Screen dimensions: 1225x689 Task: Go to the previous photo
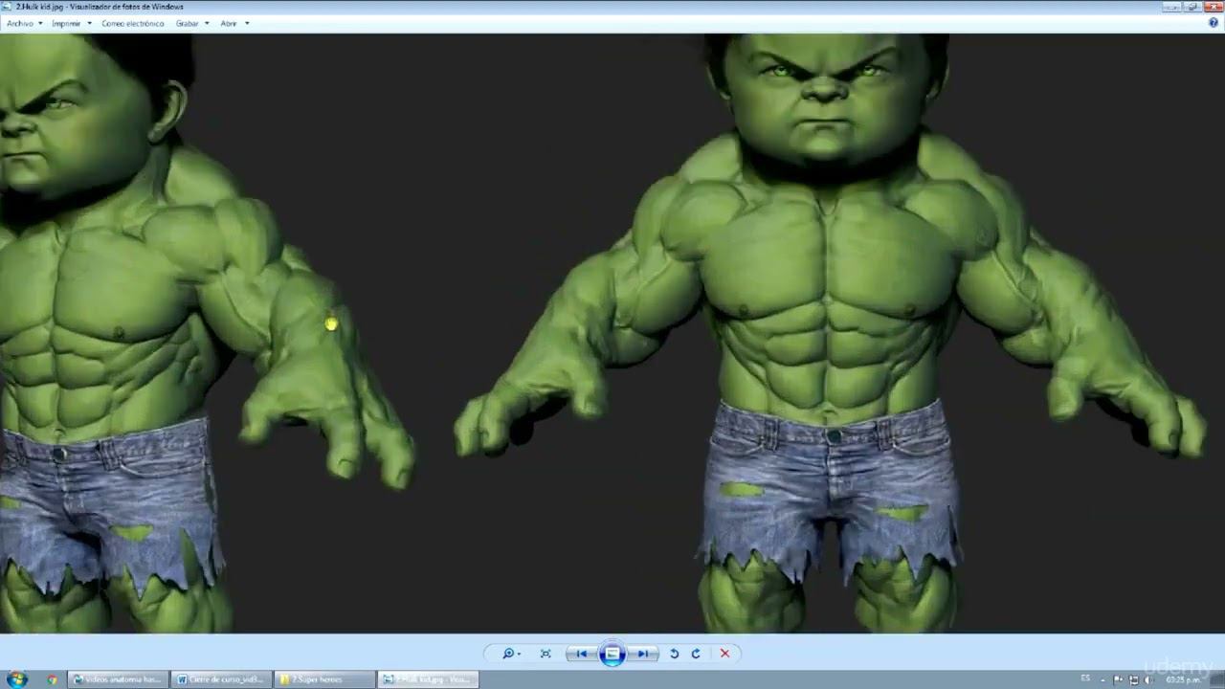pyautogui.click(x=581, y=654)
